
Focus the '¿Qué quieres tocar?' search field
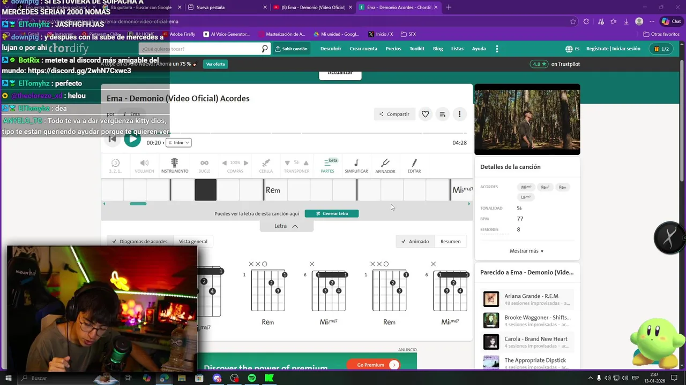[x=200, y=49]
